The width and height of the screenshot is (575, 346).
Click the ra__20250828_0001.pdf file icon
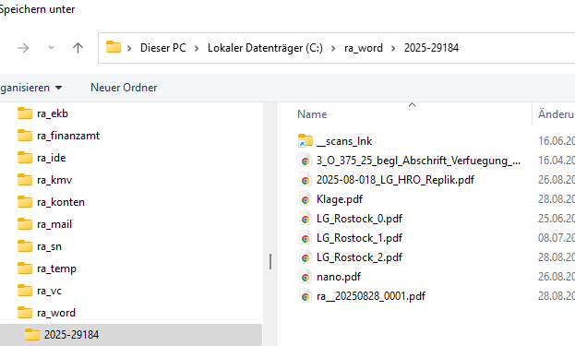click(305, 296)
